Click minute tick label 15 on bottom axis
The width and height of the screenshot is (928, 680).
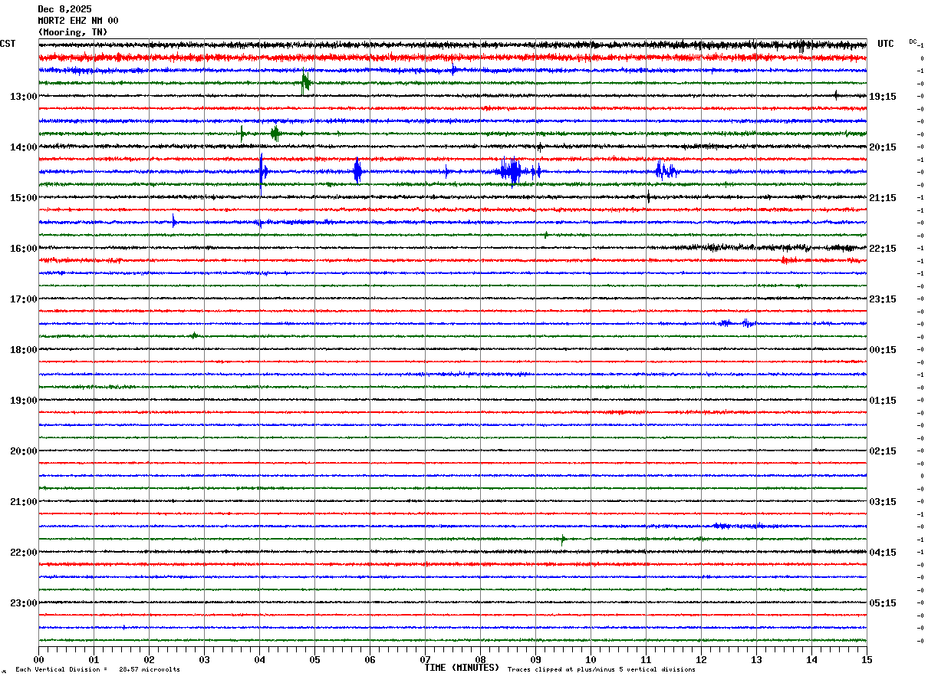[866, 660]
